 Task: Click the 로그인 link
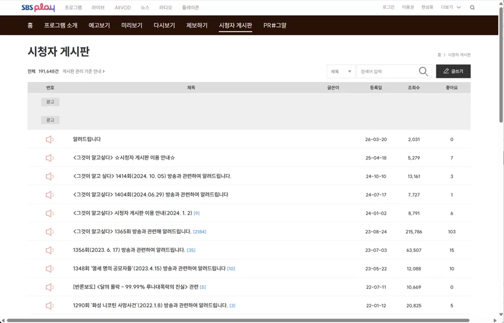tap(388, 7)
